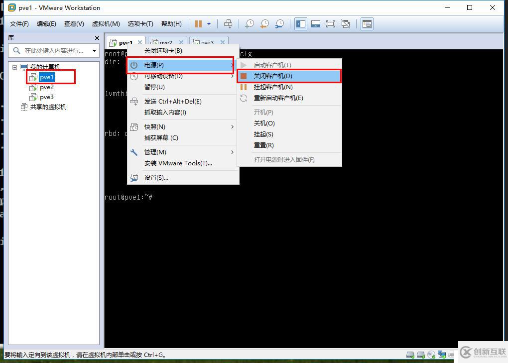The width and height of the screenshot is (508, 363).
Task: Open the pause button dropdown arrow
Action: pos(209,23)
